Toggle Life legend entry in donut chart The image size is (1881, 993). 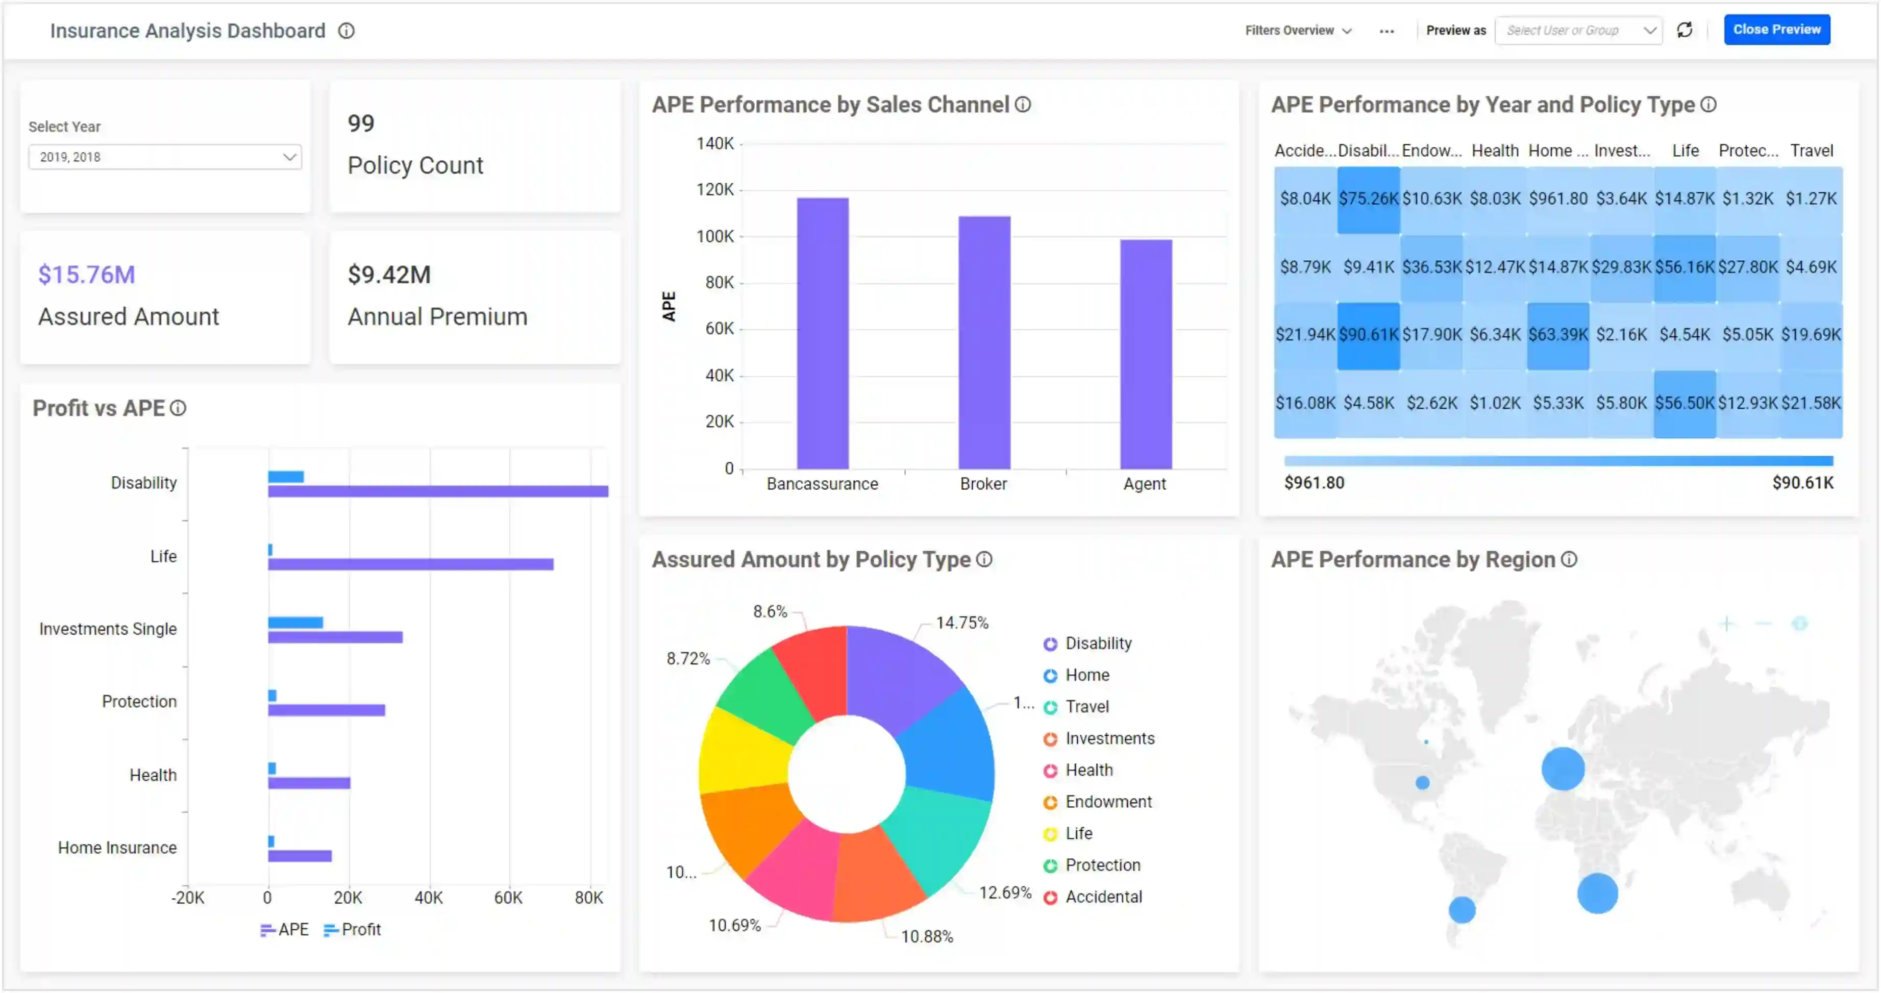coord(1068,833)
